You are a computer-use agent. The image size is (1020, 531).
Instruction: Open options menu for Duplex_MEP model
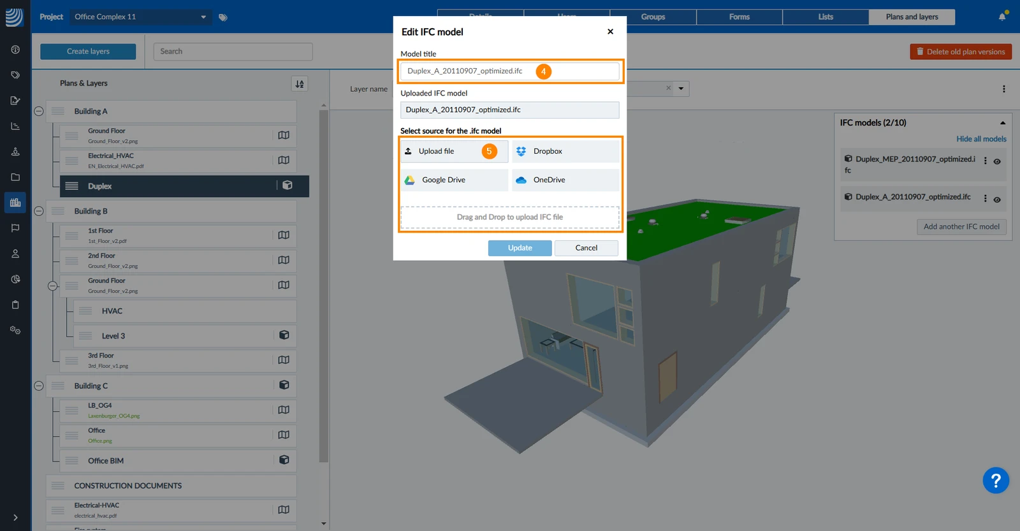click(986, 161)
